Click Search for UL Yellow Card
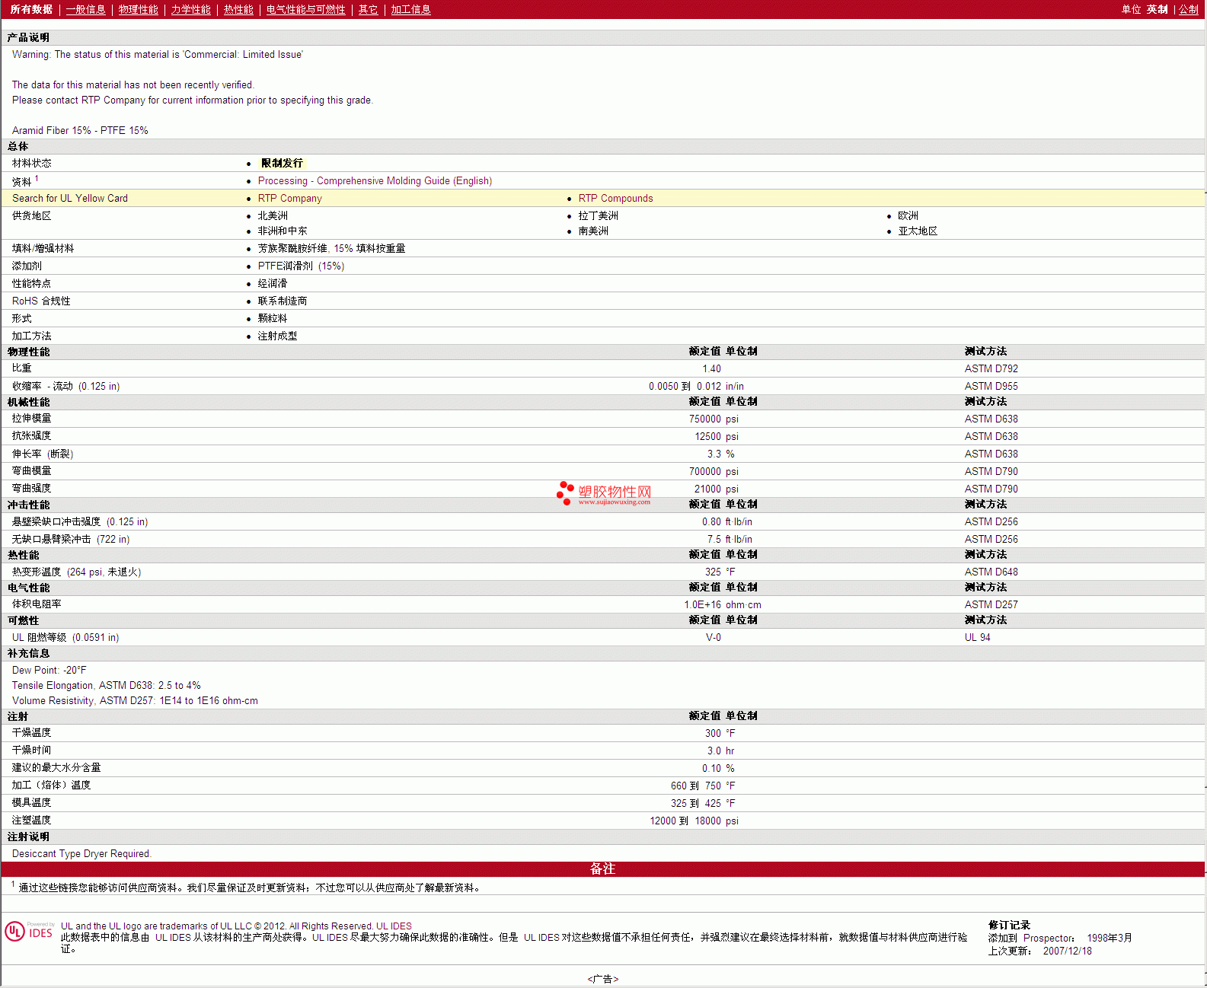 tap(70, 199)
